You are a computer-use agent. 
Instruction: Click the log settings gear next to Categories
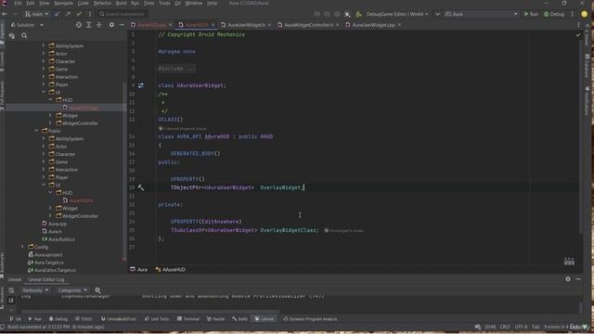[97, 290]
